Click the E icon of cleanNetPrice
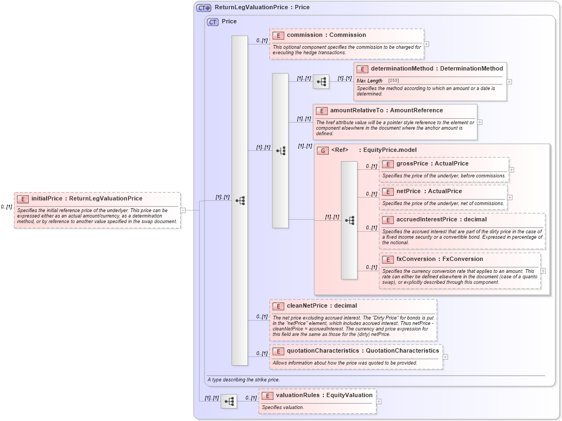The image size is (562, 421). [x=278, y=306]
